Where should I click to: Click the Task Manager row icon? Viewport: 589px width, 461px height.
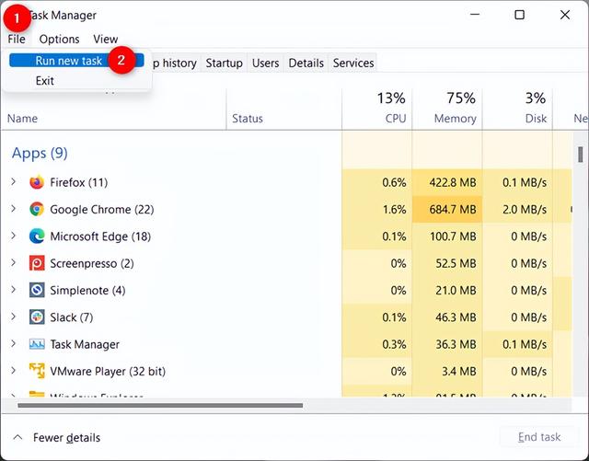pos(37,344)
